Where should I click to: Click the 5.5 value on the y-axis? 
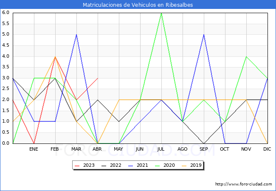(x=6, y=24)
